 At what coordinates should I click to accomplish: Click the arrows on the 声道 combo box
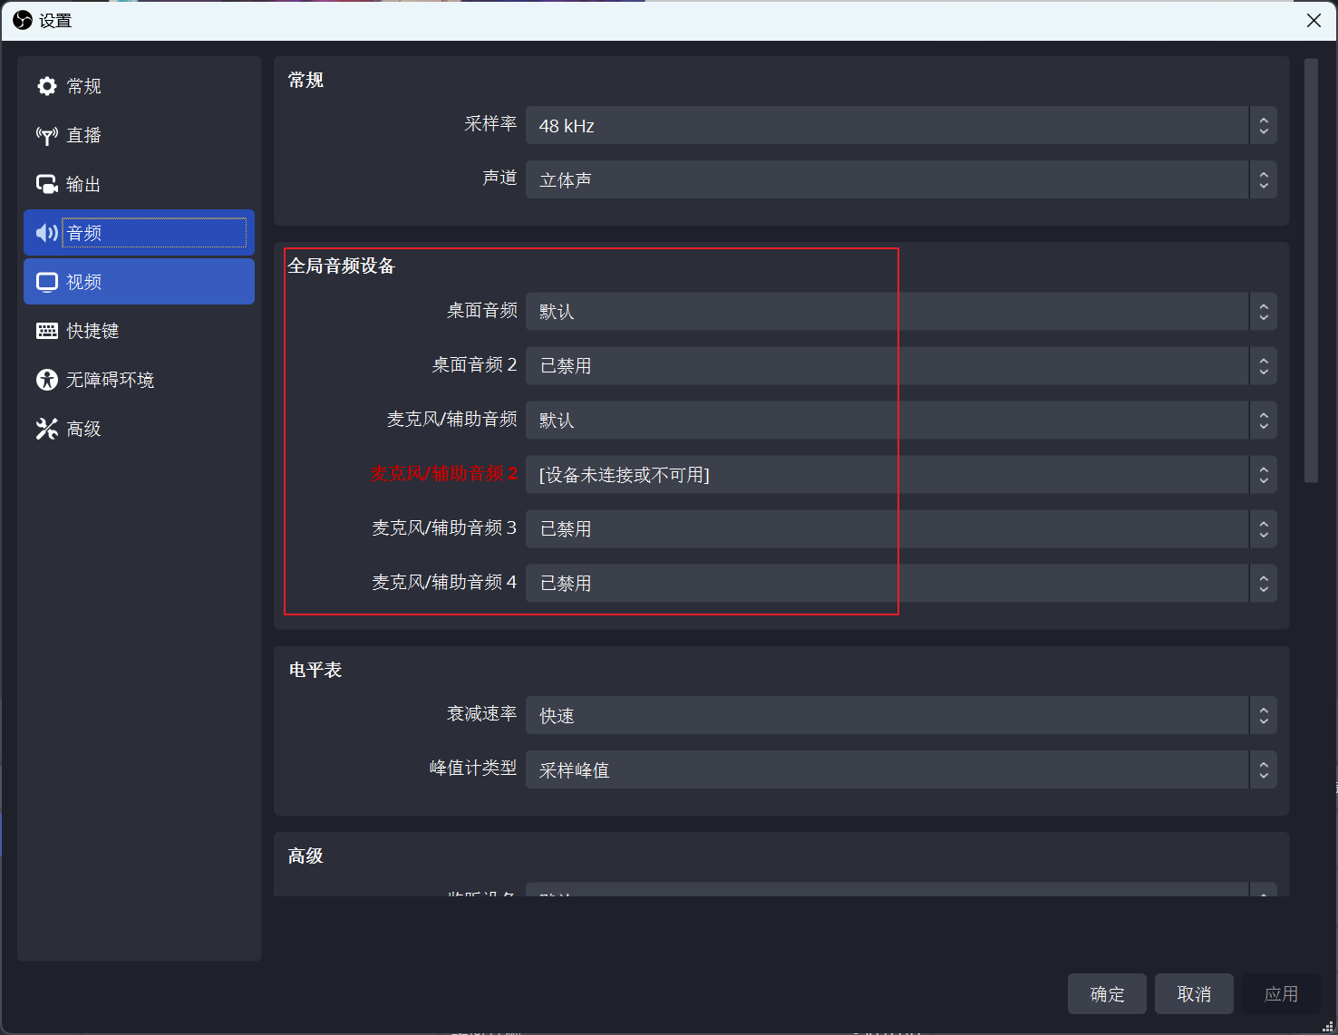tap(1264, 179)
